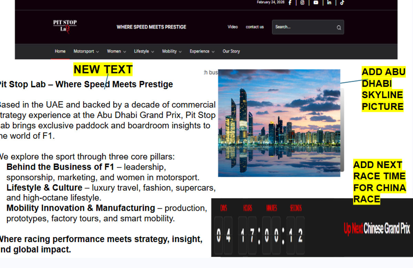
Task: Open the Instagram social icon
Action: point(303,2)
